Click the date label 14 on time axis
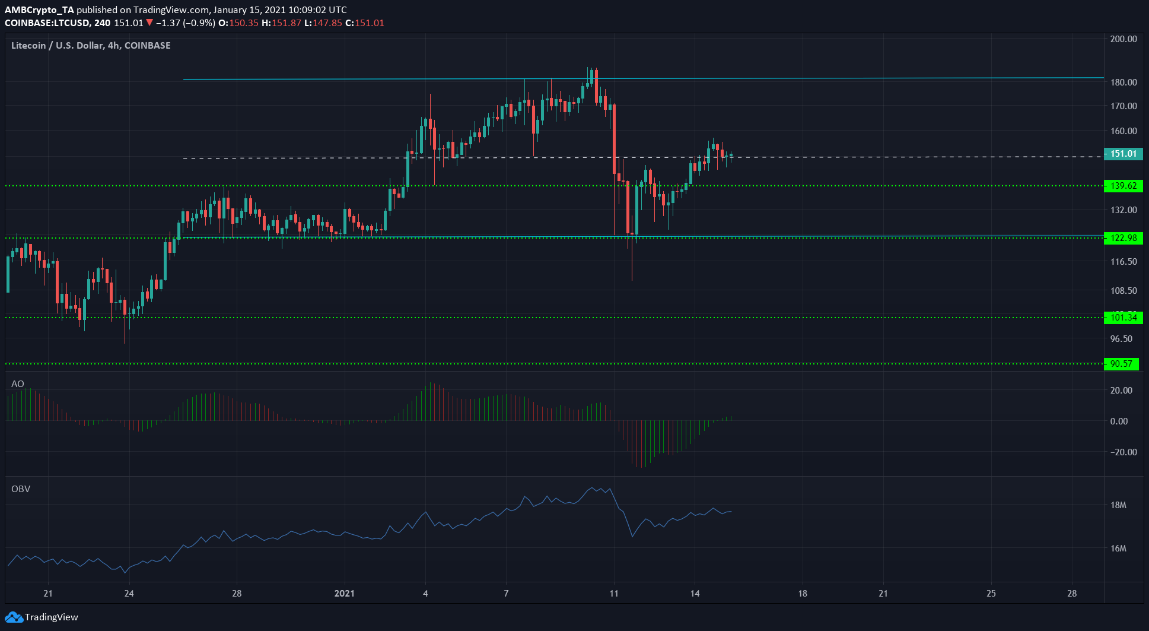Screen dimensions: 1149x631 pyautogui.click(x=695, y=594)
